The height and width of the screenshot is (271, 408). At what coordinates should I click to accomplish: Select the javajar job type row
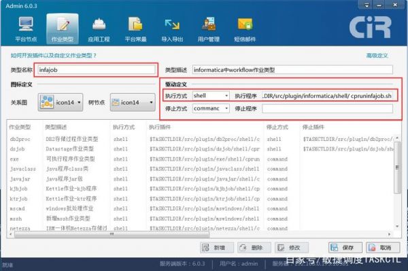[x=201, y=179]
